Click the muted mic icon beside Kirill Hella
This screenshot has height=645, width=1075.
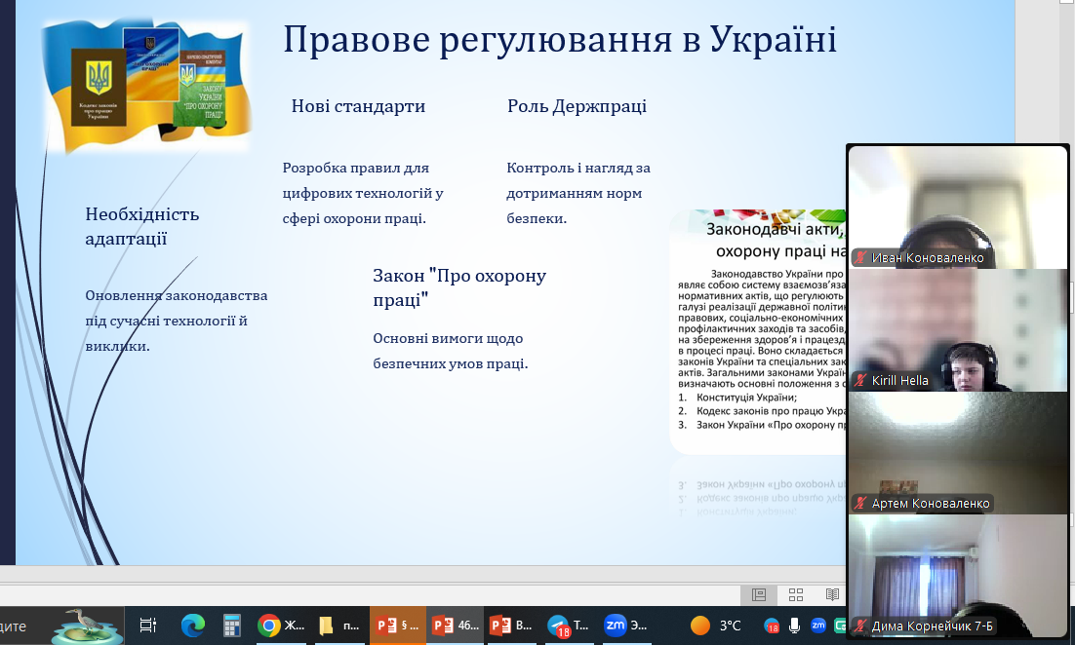coord(860,381)
